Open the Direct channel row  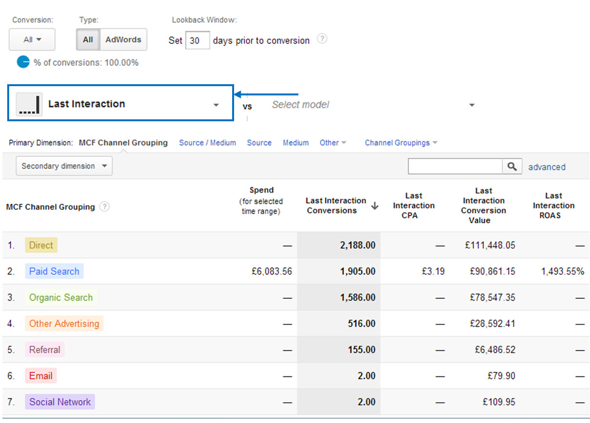(41, 245)
